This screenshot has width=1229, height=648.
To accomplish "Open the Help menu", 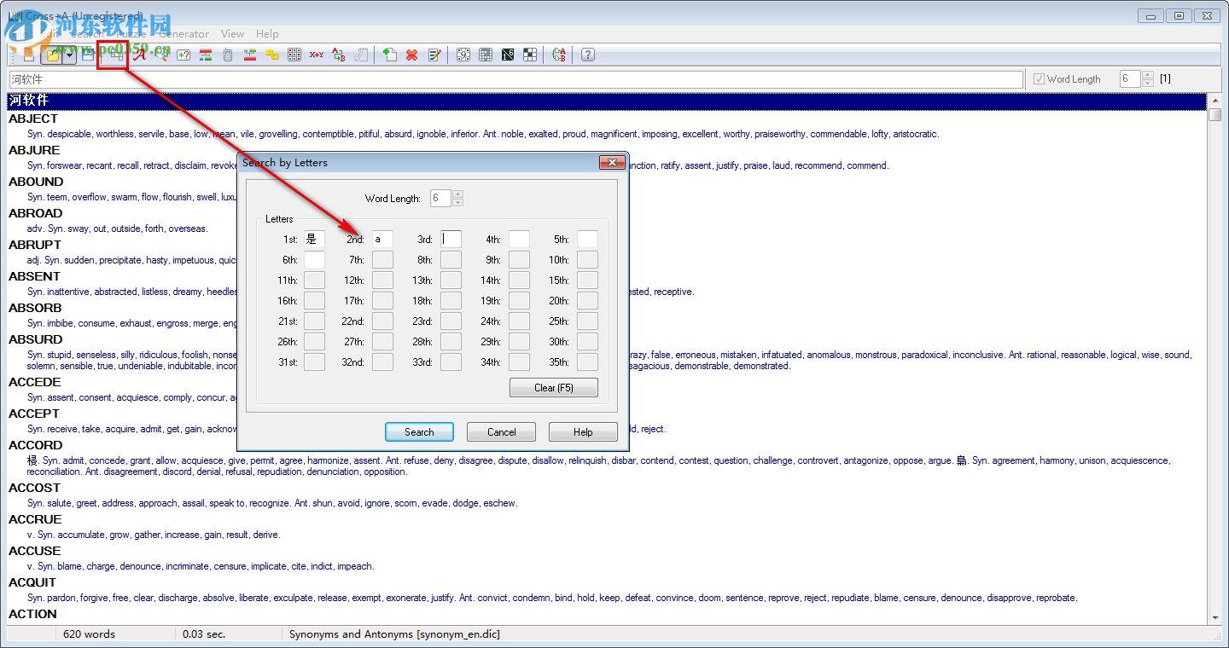I will tap(267, 34).
